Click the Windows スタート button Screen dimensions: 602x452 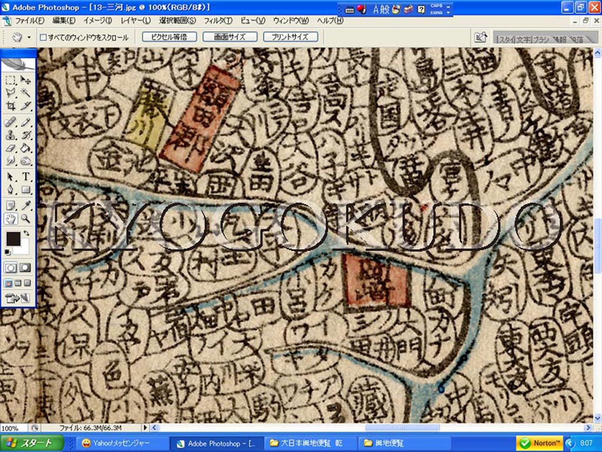pyautogui.click(x=32, y=443)
